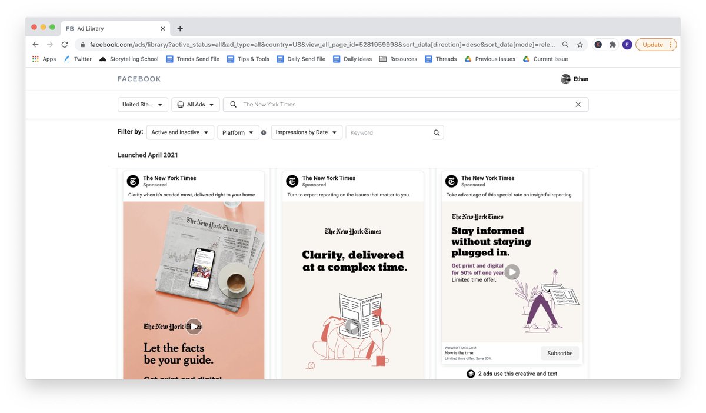Play the 'Stay informed' video ad

point(512,272)
